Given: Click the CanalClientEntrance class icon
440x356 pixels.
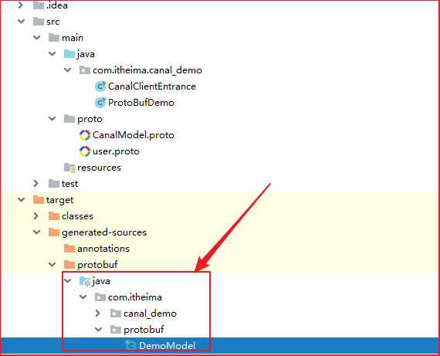Looking at the screenshot, I should pyautogui.click(x=100, y=86).
